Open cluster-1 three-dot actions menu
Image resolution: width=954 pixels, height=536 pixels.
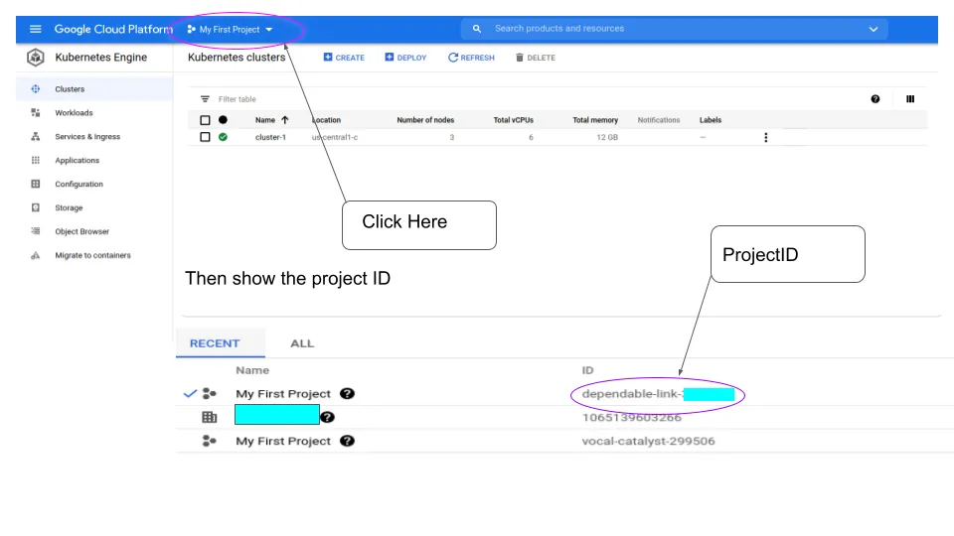765,137
